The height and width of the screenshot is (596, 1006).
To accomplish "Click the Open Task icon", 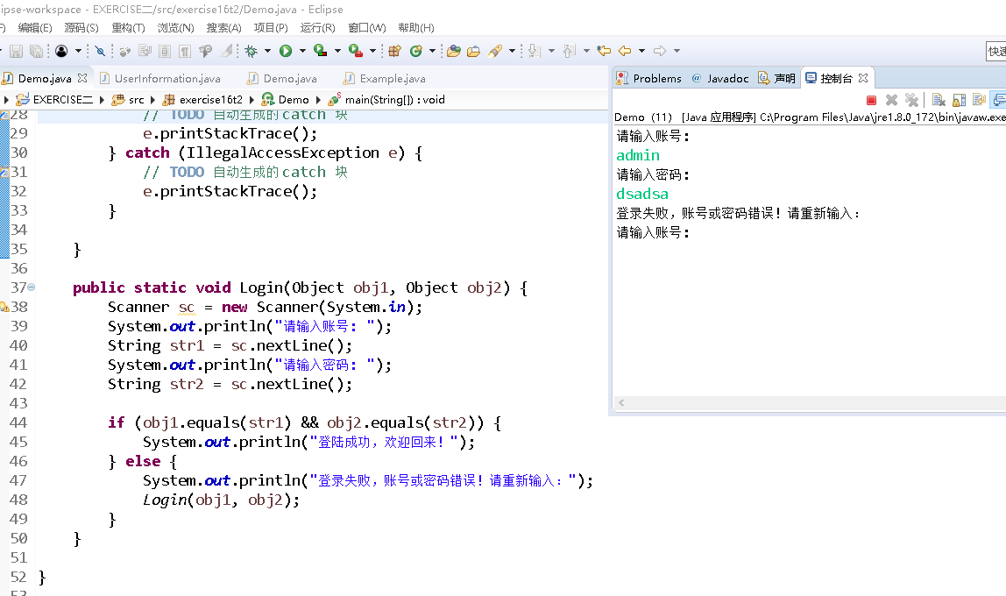I will [x=473, y=51].
